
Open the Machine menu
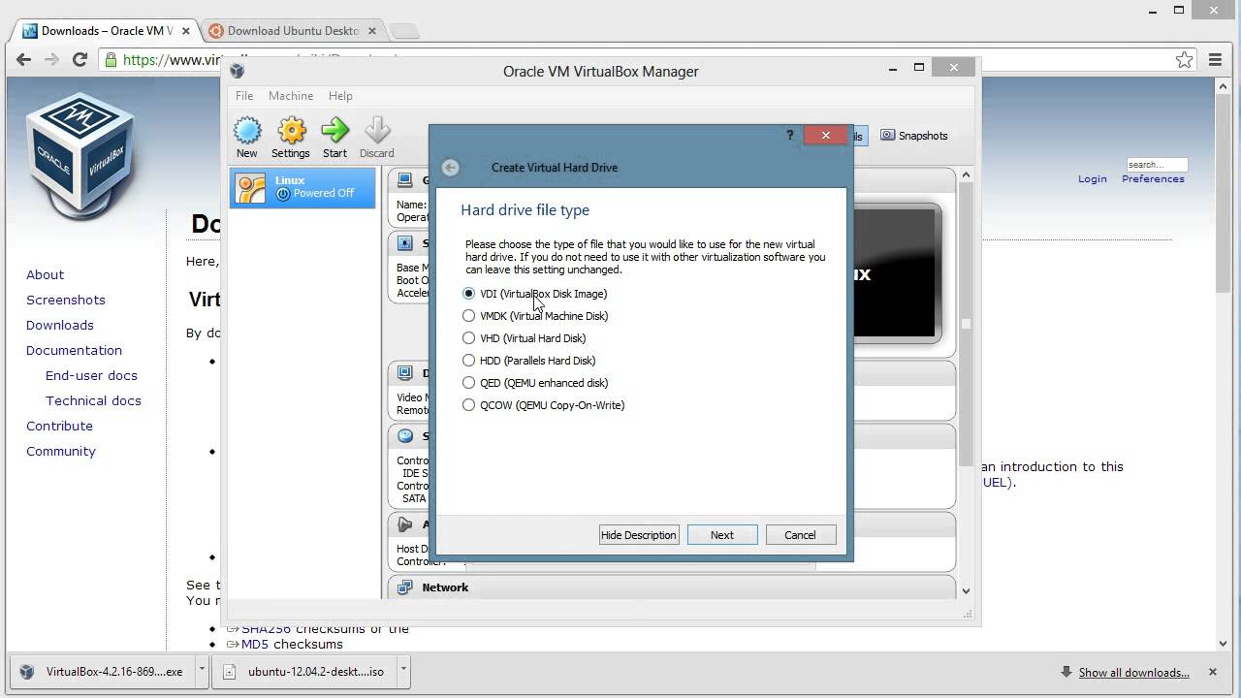[x=291, y=96]
